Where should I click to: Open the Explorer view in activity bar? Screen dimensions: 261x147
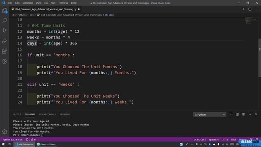click(x=4, y=11)
